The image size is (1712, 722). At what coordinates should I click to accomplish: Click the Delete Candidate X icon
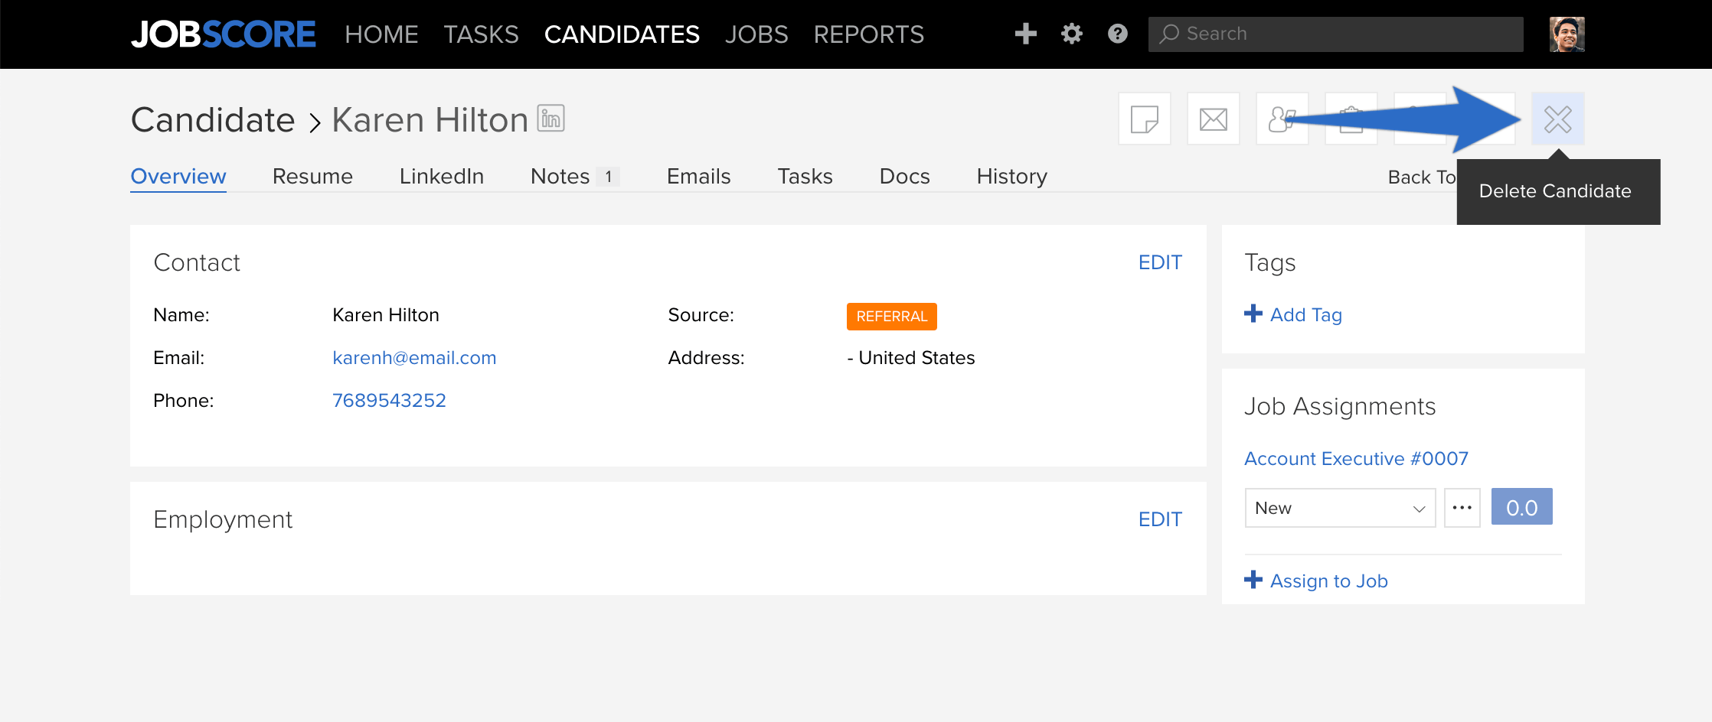click(1557, 119)
